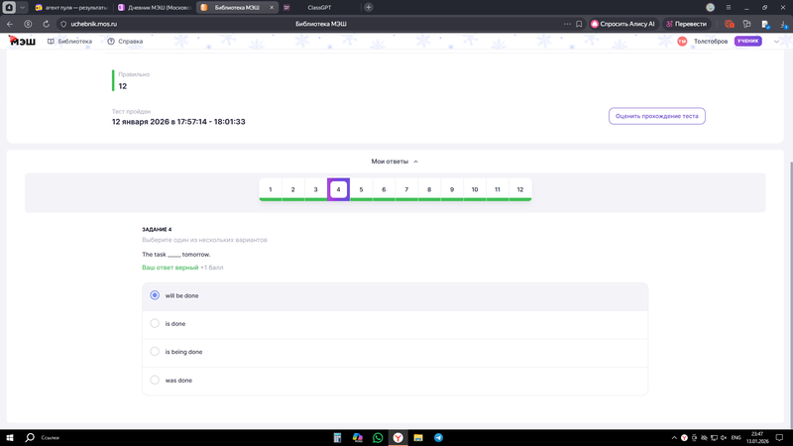
Task: Click the Спросить Алису AI button
Action: point(623,24)
